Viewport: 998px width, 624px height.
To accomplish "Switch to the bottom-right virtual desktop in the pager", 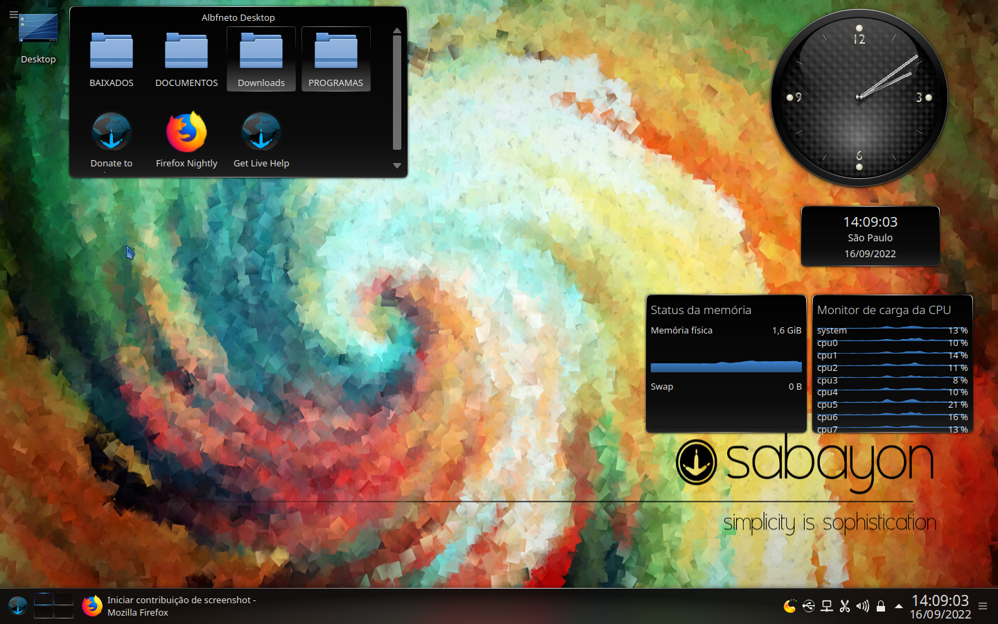I will tap(64, 612).
